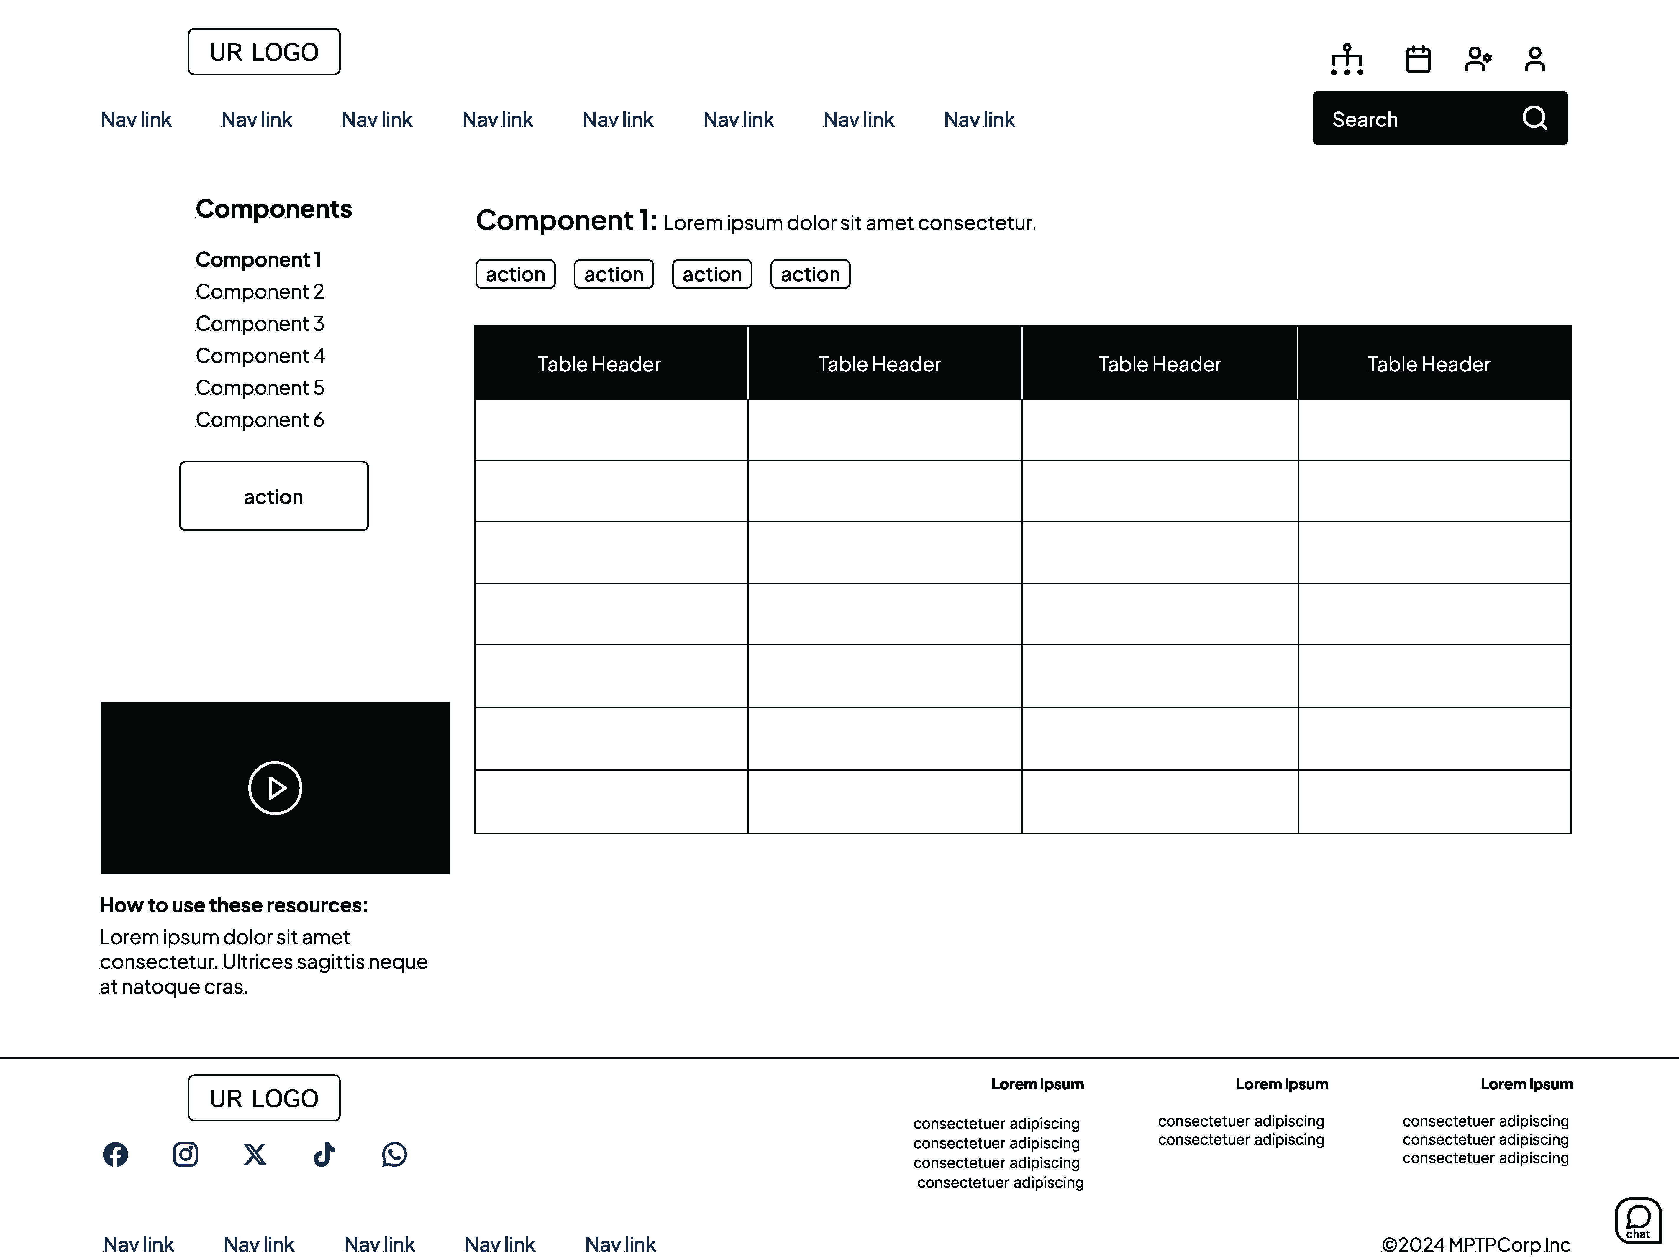The image size is (1679, 1258).
Task: Click the UR LOGO in the footer
Action: (x=264, y=1098)
